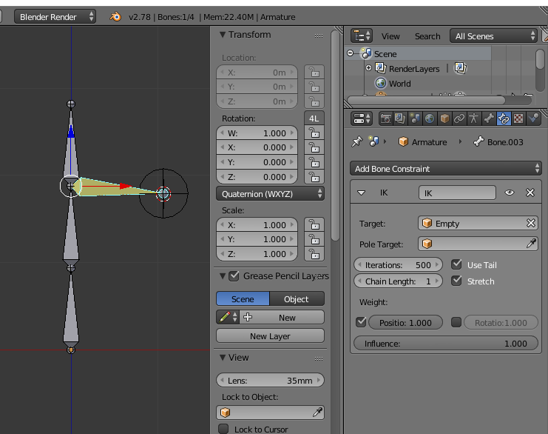Open the Quaternion (WXYZ) rotation mode dropdown
548x434 pixels.
(270, 194)
